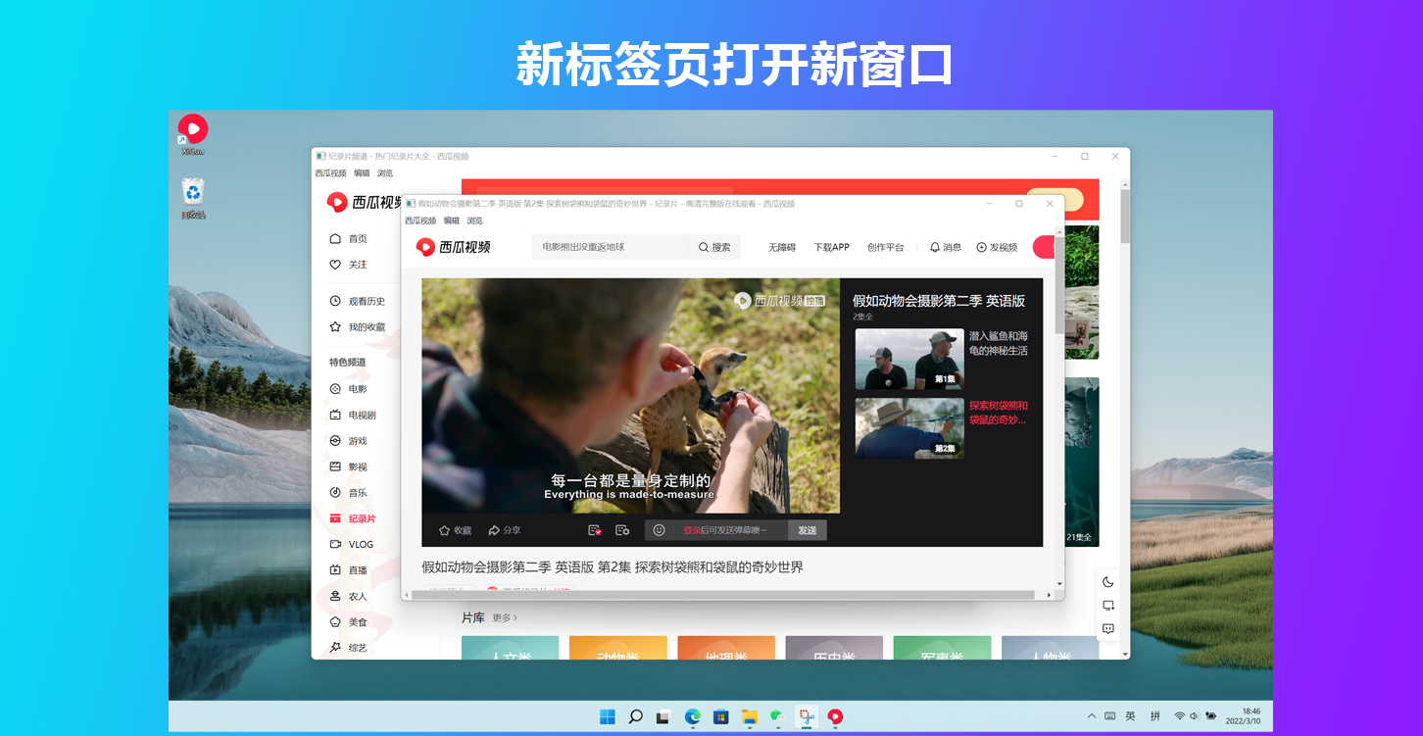
Task: Open the 消息 notification bell
Action: click(944, 247)
